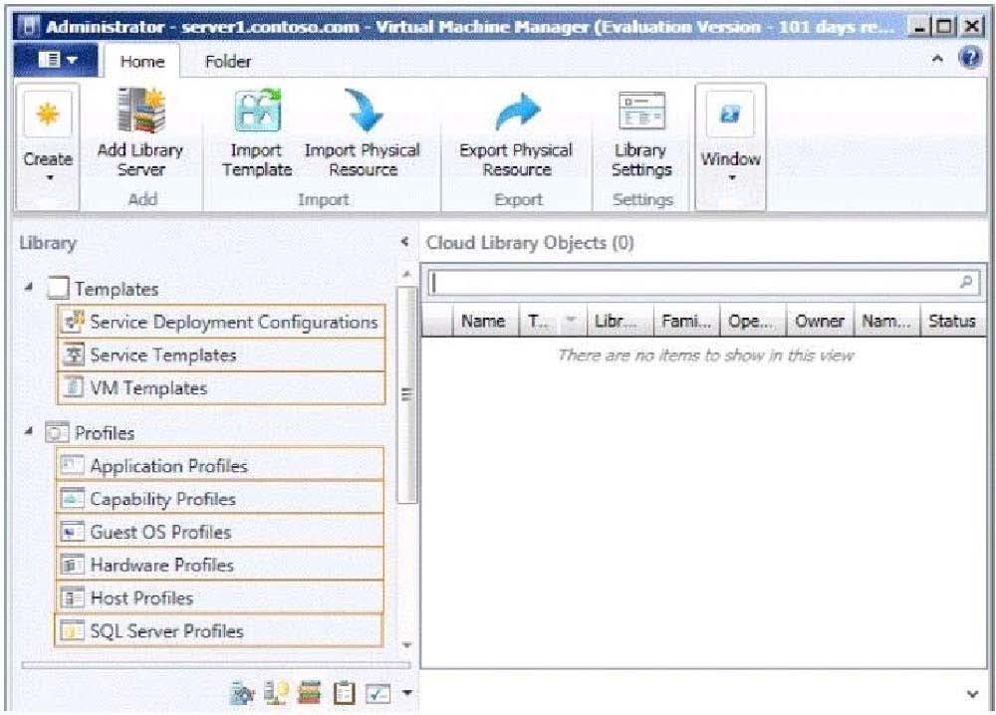Expand details pane chevron at bottom right
The width and height of the screenshot is (996, 715).
click(972, 693)
